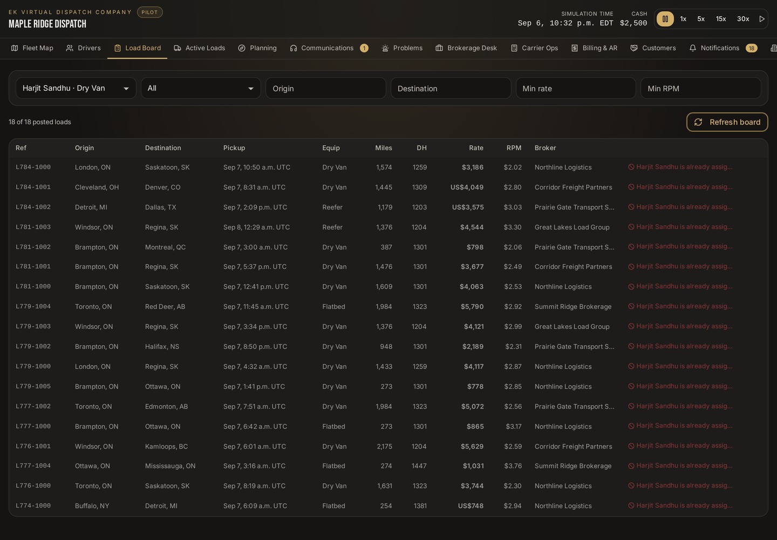Open the Problems tab
Viewport: 777px width, 540px height.
[x=402, y=48]
